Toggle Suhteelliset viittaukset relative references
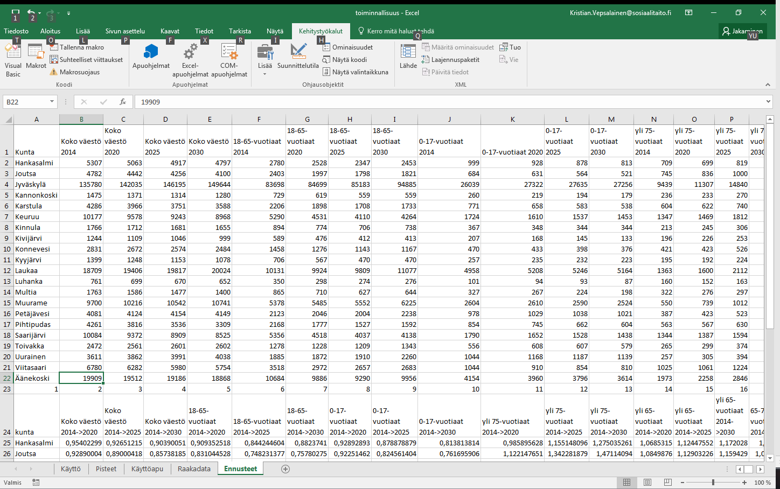The width and height of the screenshot is (780, 489). (x=86, y=60)
